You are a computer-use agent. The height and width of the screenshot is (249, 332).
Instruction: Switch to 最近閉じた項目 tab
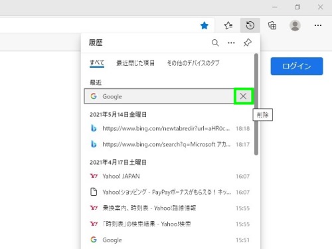pyautogui.click(x=135, y=63)
